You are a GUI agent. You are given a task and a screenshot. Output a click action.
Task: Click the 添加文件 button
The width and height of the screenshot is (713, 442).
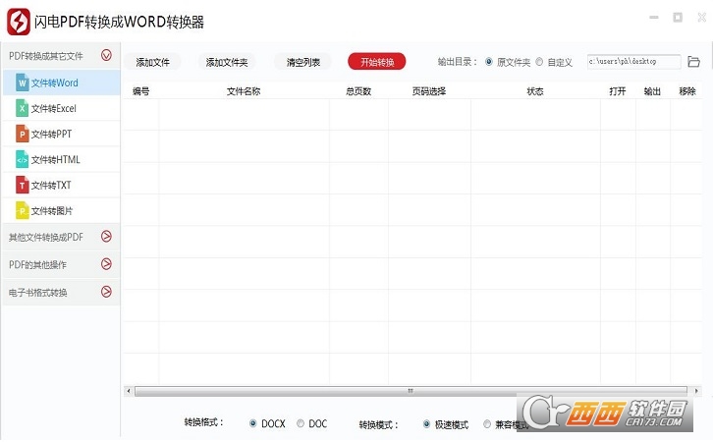point(153,62)
